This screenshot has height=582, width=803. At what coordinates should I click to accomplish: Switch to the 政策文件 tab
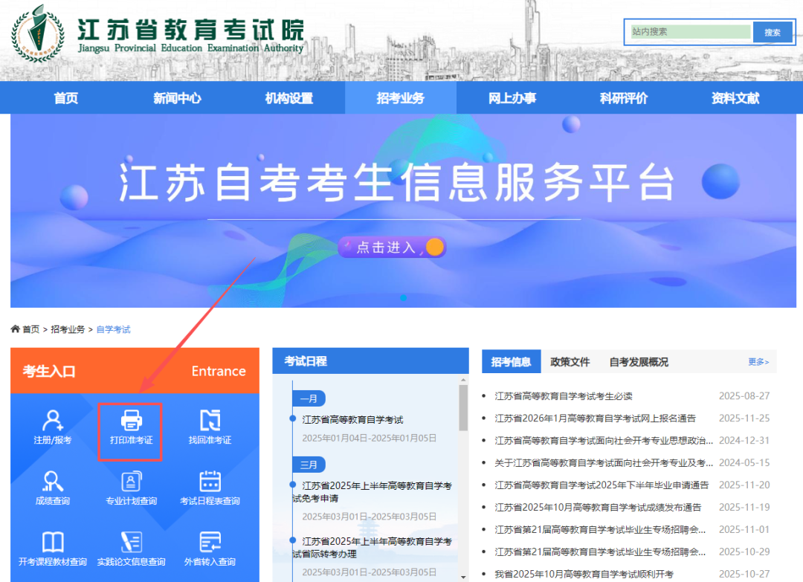pos(570,361)
